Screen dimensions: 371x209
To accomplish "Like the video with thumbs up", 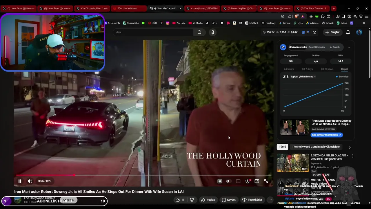I will [x=180, y=200].
